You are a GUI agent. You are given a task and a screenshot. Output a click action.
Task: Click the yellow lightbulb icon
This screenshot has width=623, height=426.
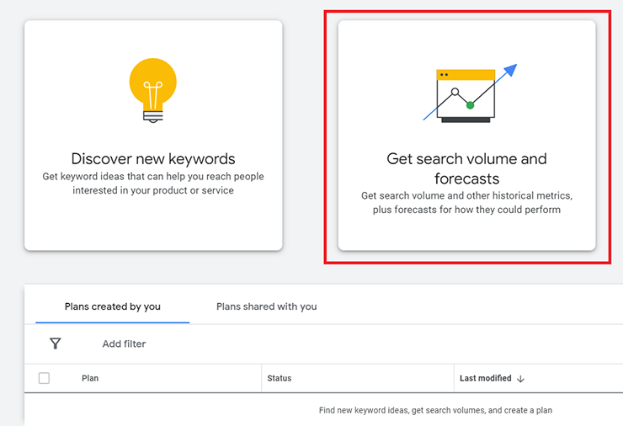point(153,91)
